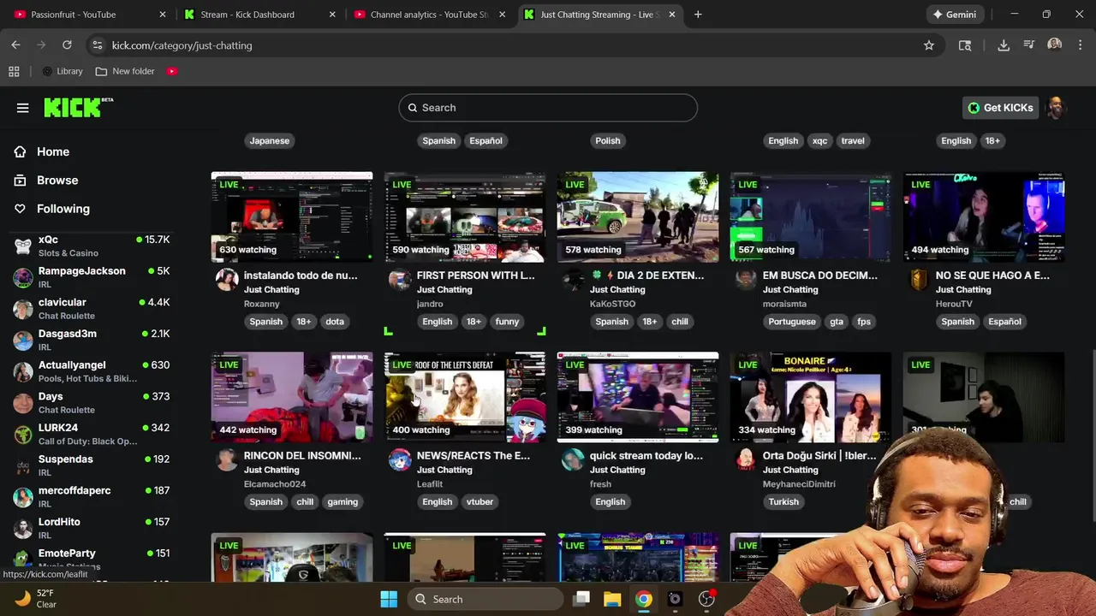Open stream title 'quick stream today lo...'

(x=646, y=456)
